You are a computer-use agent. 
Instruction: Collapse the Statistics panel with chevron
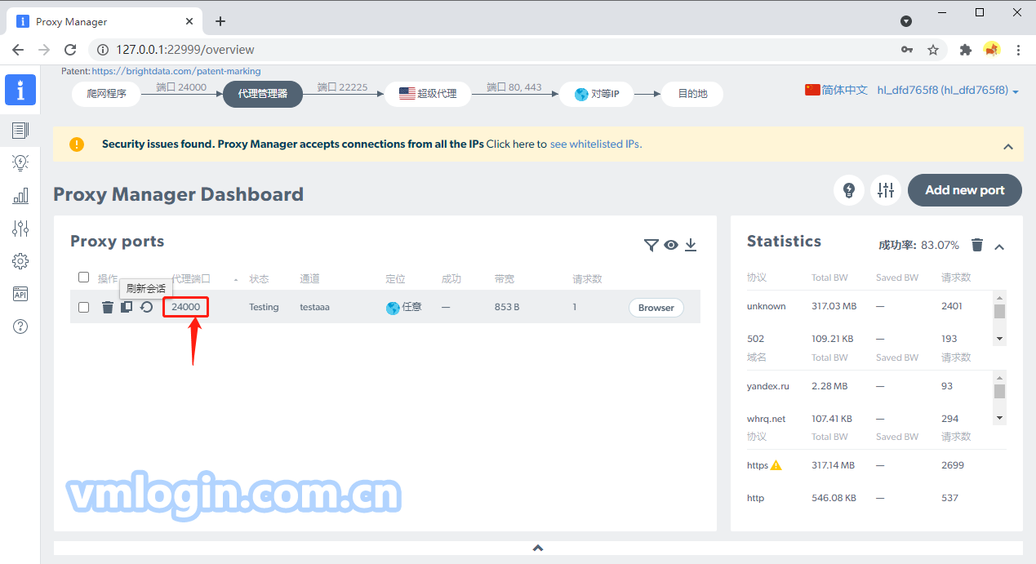point(999,246)
